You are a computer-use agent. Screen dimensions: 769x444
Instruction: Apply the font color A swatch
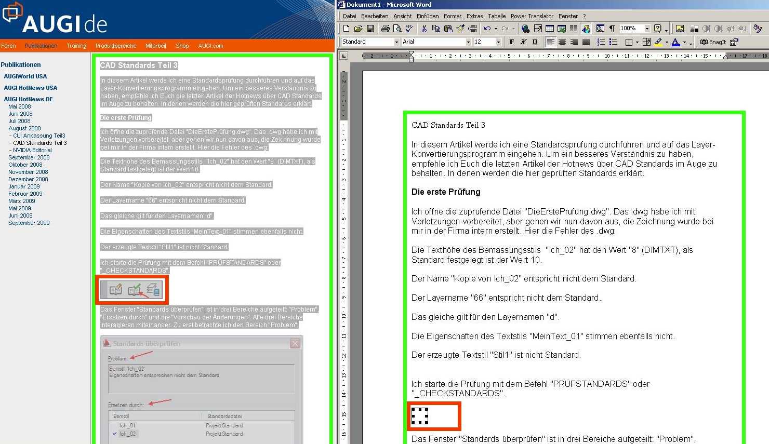click(x=676, y=42)
